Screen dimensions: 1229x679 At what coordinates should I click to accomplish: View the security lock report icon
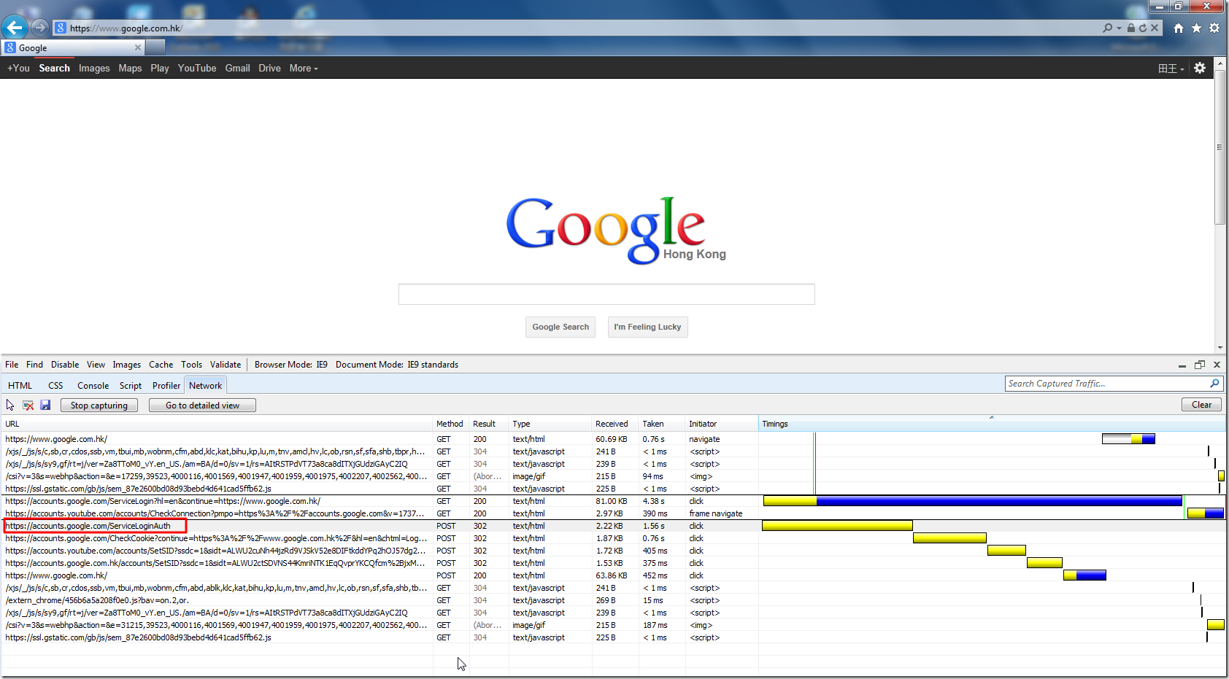point(1130,28)
